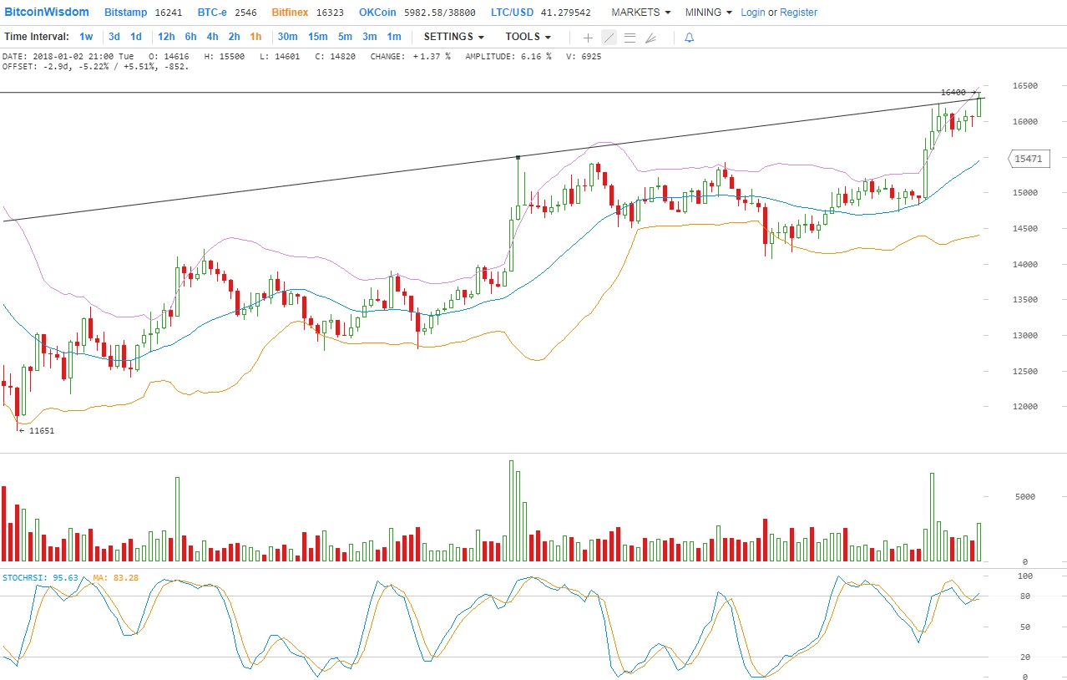Click the blue alert bell icon
Viewport: 1067px width, 680px height.
[689, 38]
